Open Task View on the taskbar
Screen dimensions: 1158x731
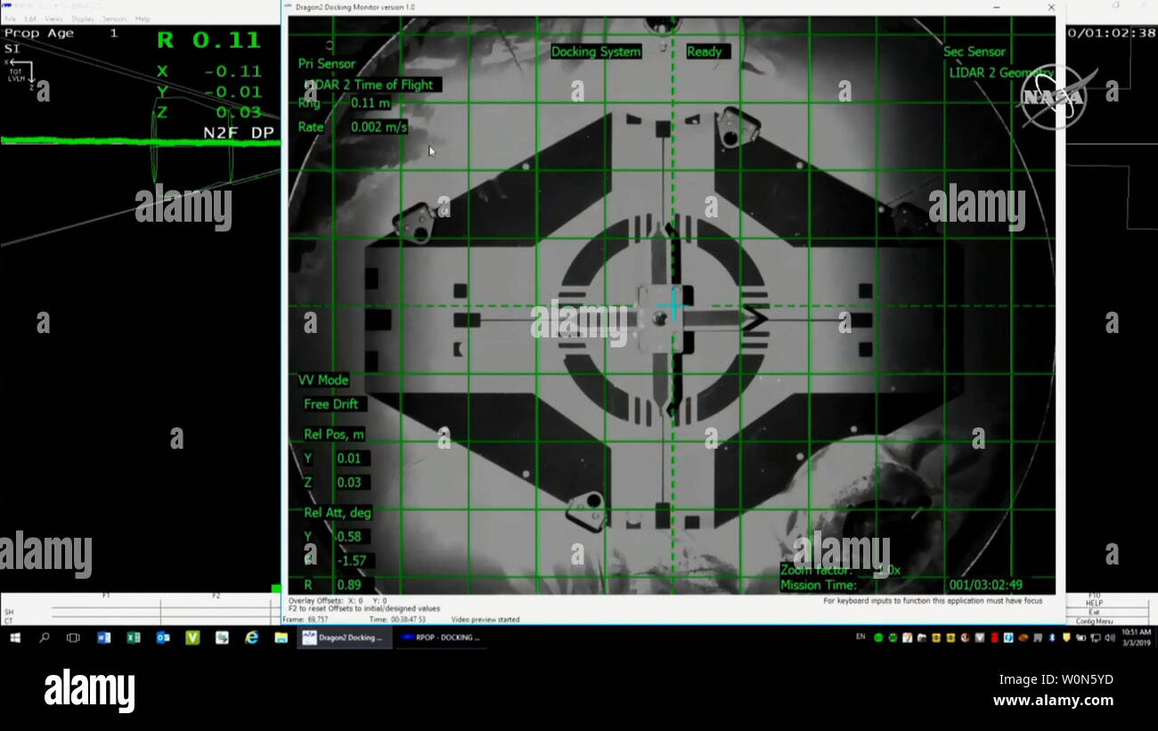pos(73,638)
